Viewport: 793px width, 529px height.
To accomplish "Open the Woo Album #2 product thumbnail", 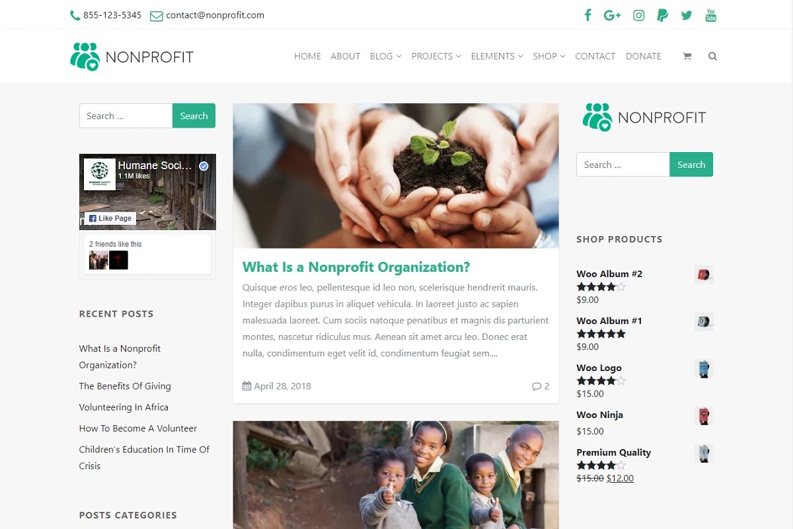I will pos(704,274).
